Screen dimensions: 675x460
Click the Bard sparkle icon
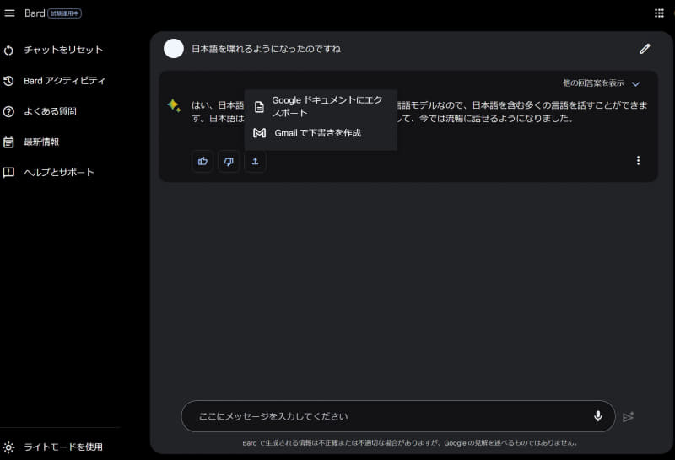point(174,105)
